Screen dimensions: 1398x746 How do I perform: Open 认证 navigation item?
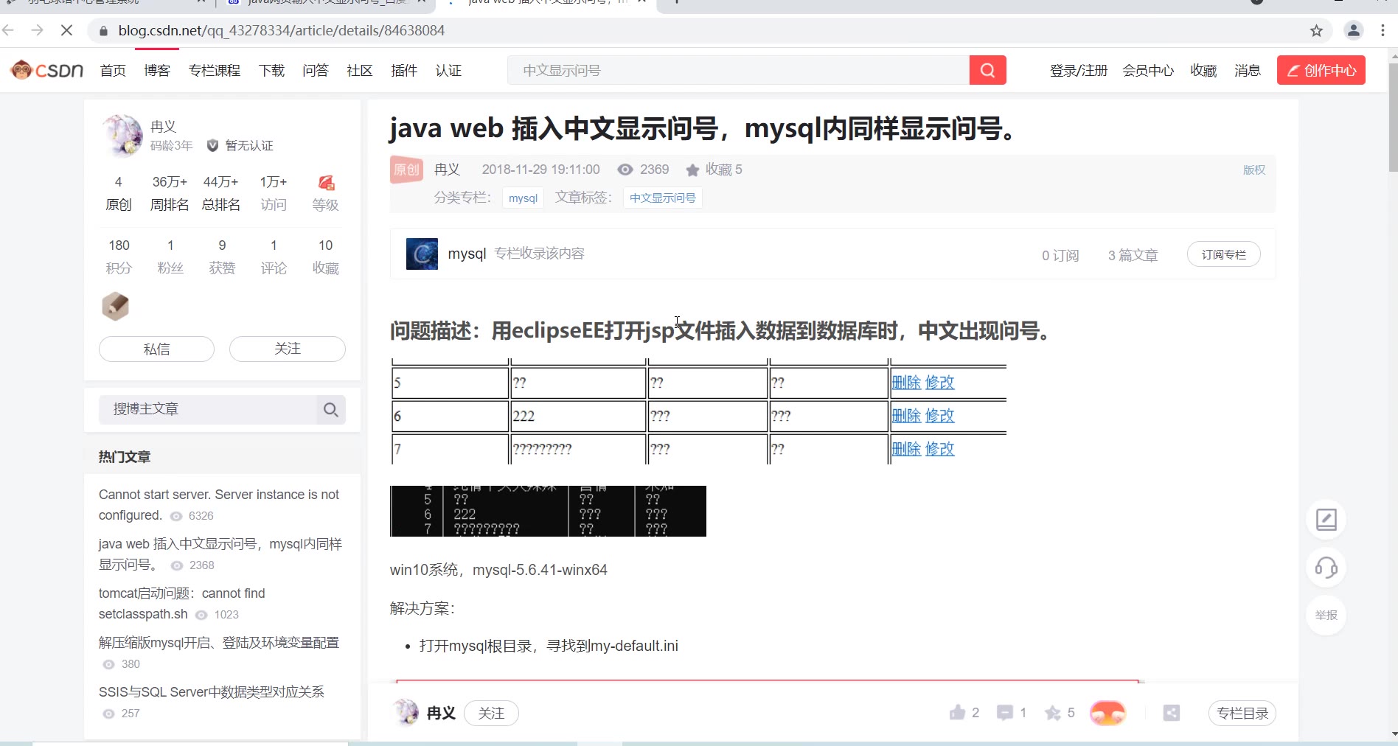pos(448,70)
